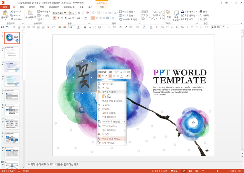Toggle bold formatting in ribbon font group
244x173 pixels.
[x=54, y=18]
